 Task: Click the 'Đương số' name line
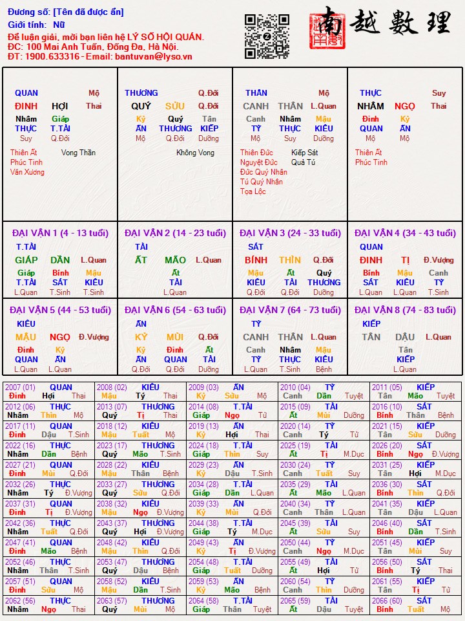(66, 12)
